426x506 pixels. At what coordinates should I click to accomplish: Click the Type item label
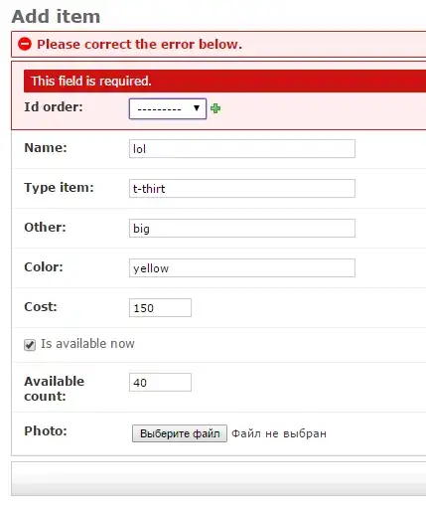click(59, 188)
